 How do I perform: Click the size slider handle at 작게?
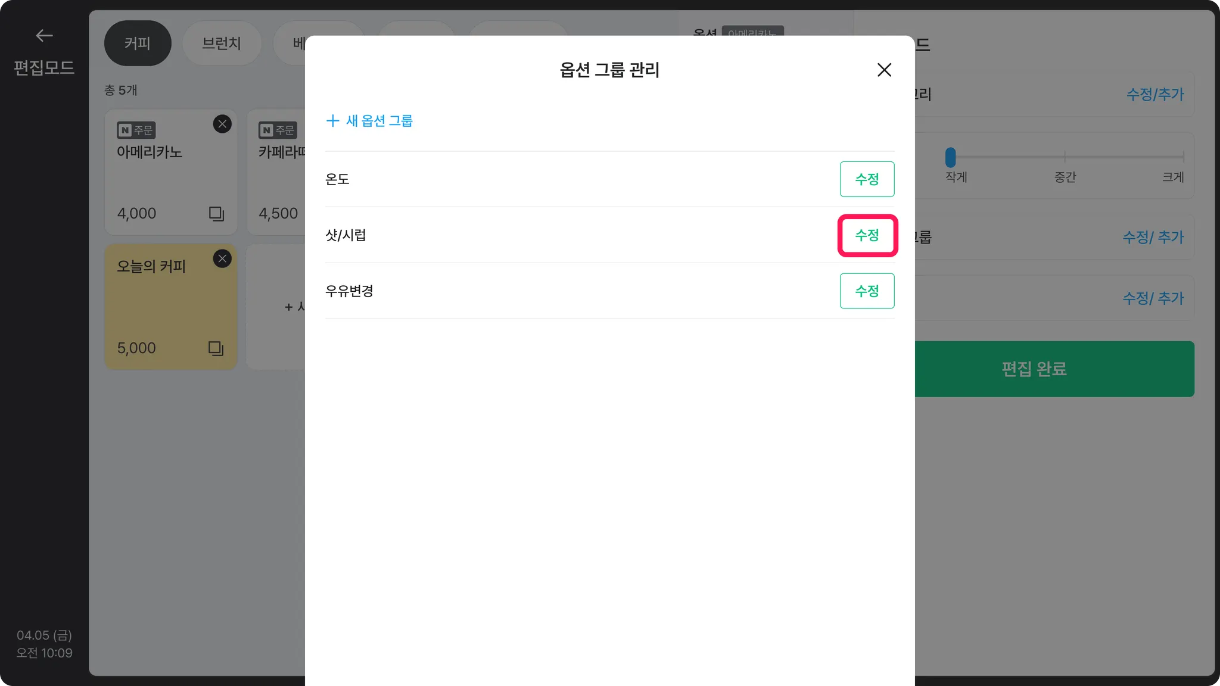pyautogui.click(x=950, y=157)
